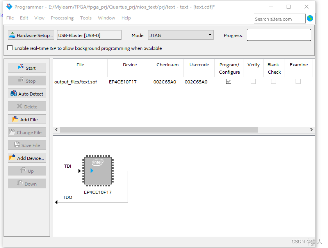
Task: Click the Intel chip icon in JTAG chain
Action: coord(98,171)
